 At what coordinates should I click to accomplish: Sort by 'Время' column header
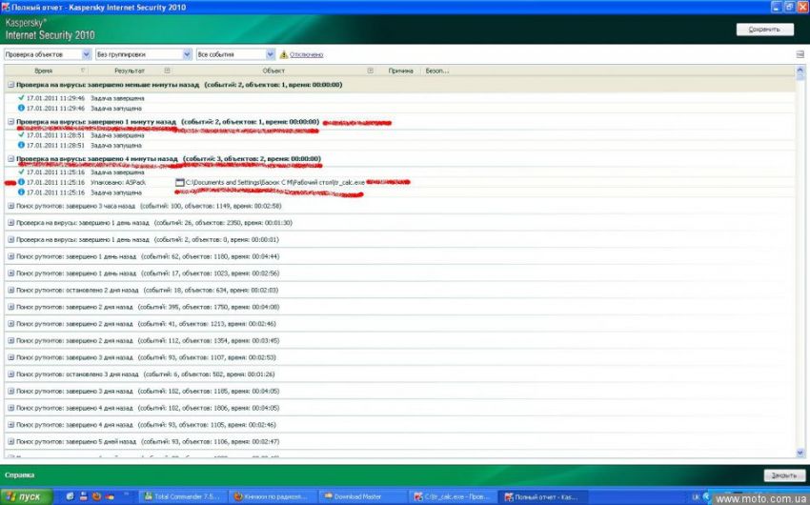click(x=44, y=71)
